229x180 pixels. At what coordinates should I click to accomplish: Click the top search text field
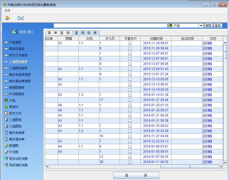coord(110,26)
